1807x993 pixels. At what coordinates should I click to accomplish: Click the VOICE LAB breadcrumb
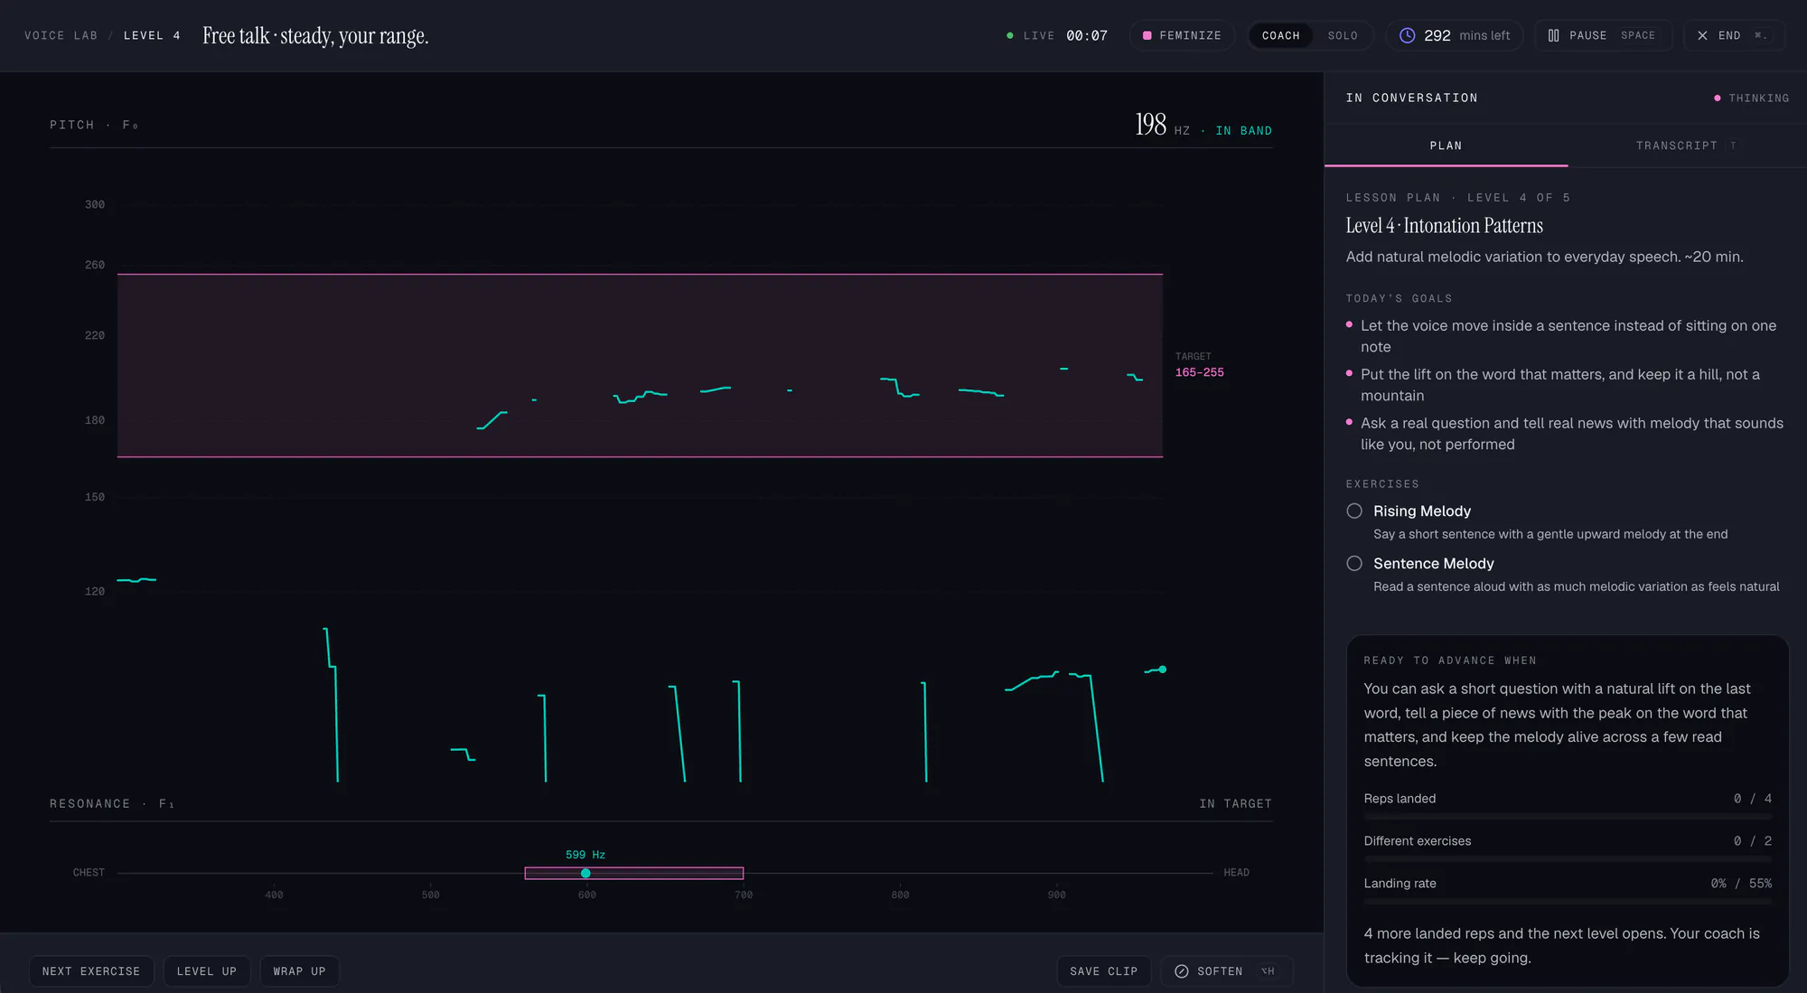pos(61,35)
